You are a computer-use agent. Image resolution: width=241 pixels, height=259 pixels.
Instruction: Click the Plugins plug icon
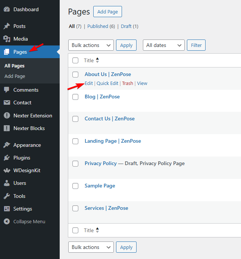click(x=7, y=158)
